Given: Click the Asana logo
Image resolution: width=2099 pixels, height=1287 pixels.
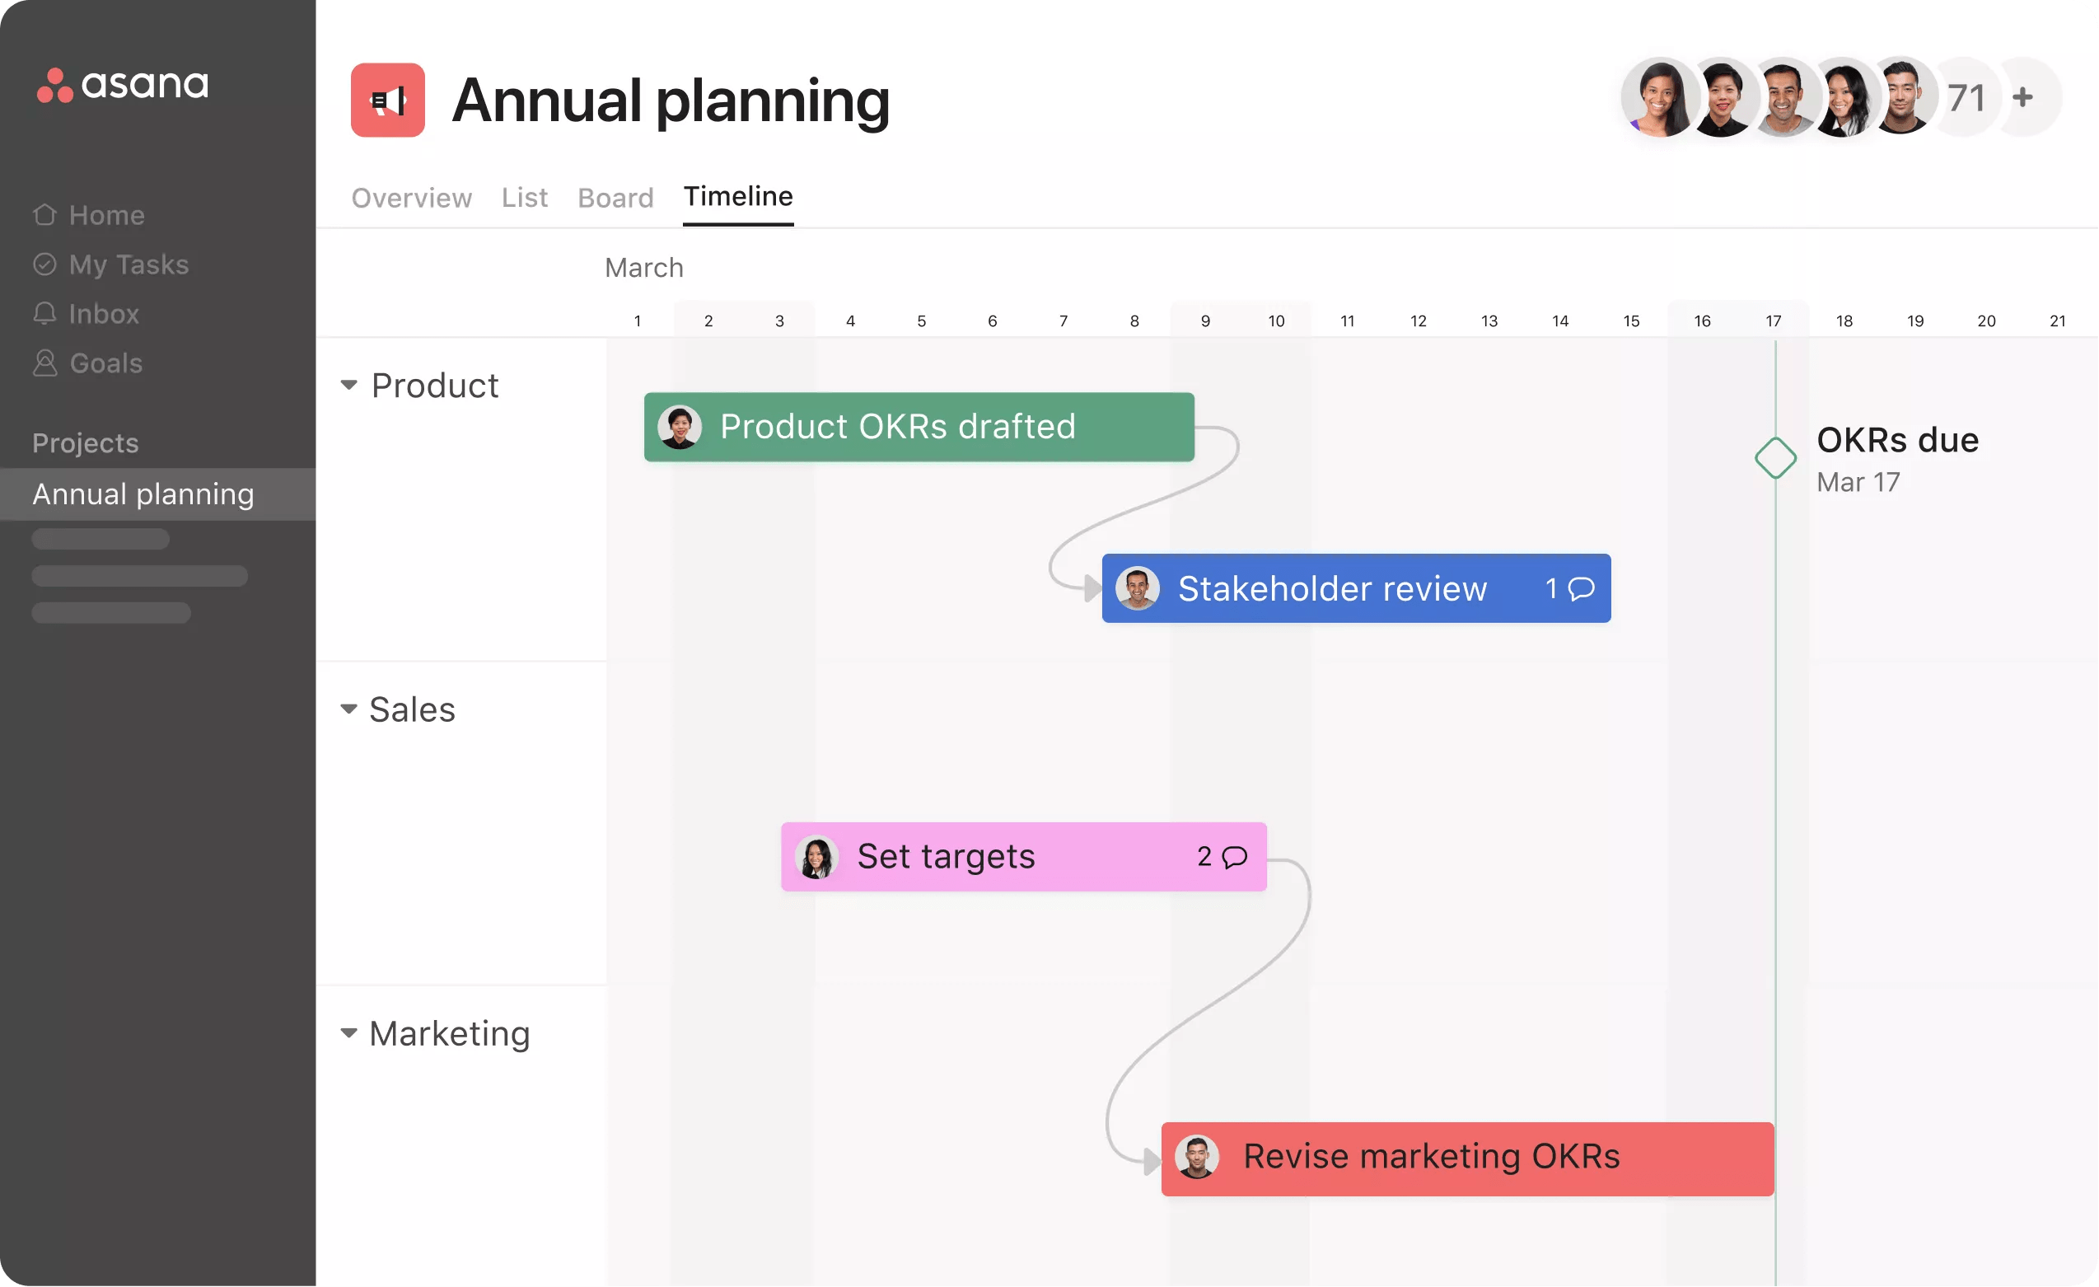Looking at the screenshot, I should (x=122, y=85).
